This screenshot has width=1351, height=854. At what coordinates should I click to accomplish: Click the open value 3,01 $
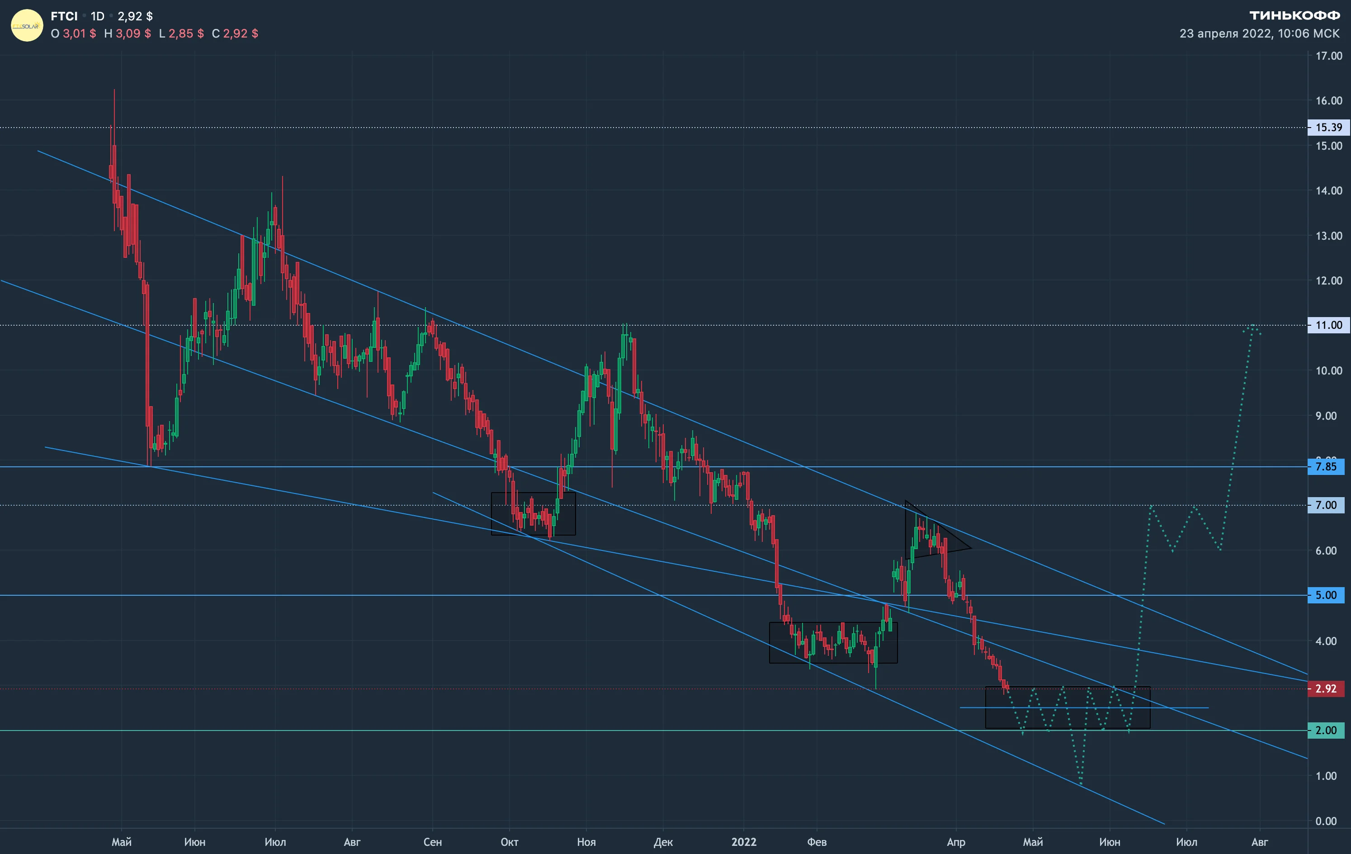pyautogui.click(x=79, y=33)
